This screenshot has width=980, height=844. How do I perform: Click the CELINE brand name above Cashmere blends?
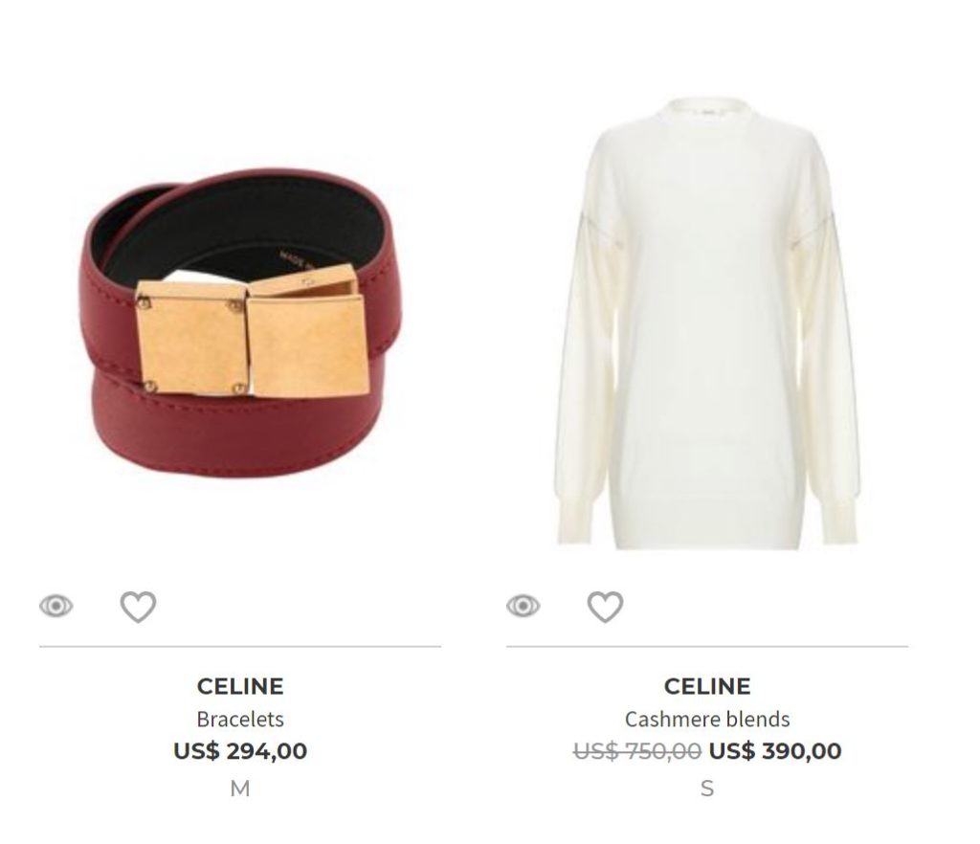[707, 686]
